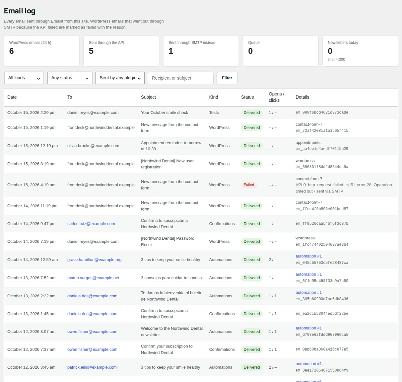
Task: Open automation #1 link for grace.hamilton row
Action: (x=309, y=256)
